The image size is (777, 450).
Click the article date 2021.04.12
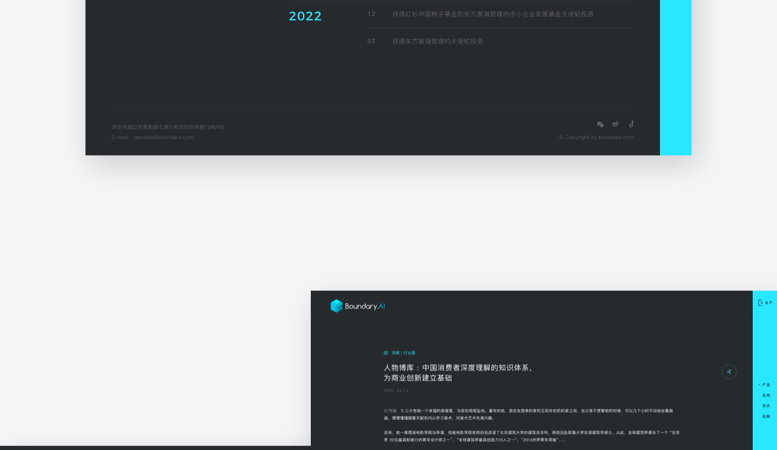coord(396,391)
